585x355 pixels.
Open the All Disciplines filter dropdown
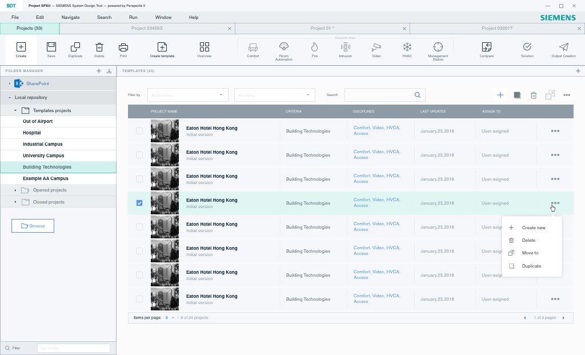tap(187, 95)
